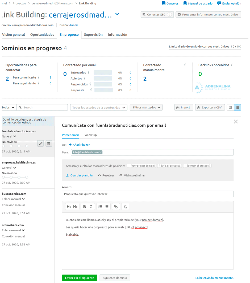250x283 pixels.
Task: Select the italic formatting icon
Action: [90, 206]
